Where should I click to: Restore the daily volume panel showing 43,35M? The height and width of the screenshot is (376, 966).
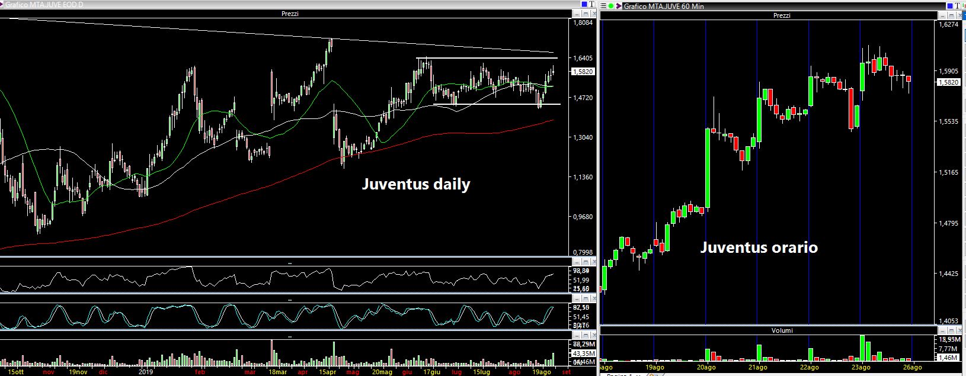[586, 335]
